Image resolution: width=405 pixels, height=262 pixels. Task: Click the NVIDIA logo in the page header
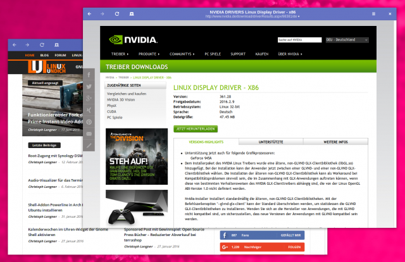(x=134, y=39)
